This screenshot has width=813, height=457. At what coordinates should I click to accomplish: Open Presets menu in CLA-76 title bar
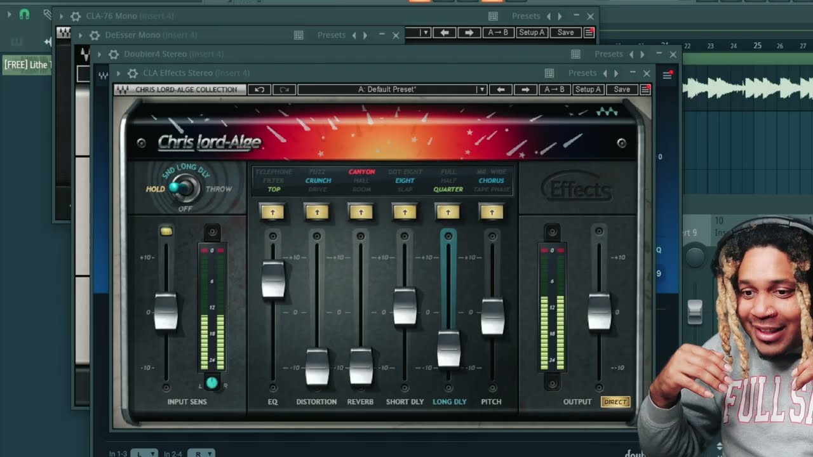click(526, 16)
